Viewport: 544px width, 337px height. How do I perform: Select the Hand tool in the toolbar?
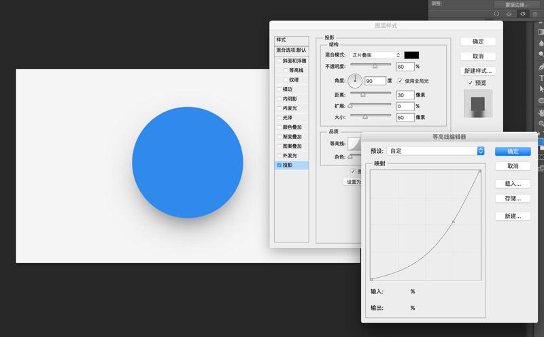(x=541, y=112)
